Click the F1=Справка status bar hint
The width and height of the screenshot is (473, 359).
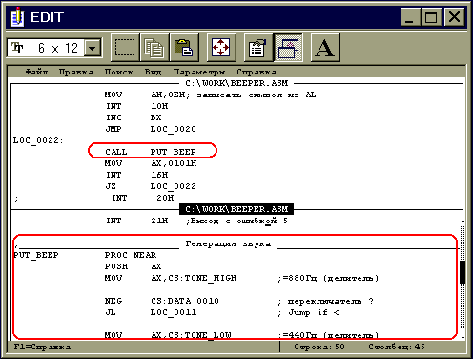point(42,347)
